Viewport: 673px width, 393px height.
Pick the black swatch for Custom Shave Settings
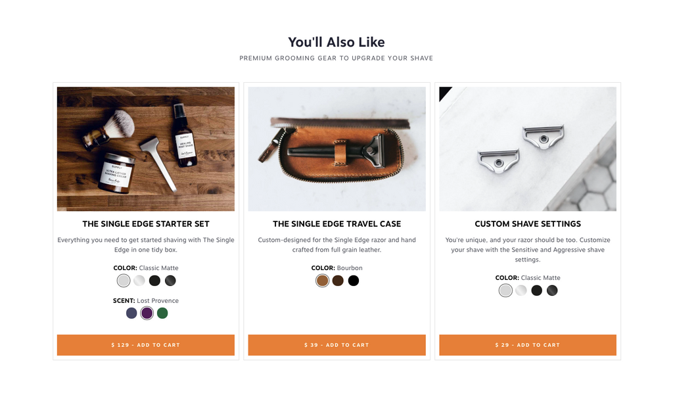(536, 290)
